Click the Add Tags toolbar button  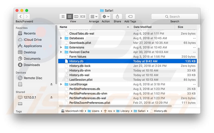(130, 17)
